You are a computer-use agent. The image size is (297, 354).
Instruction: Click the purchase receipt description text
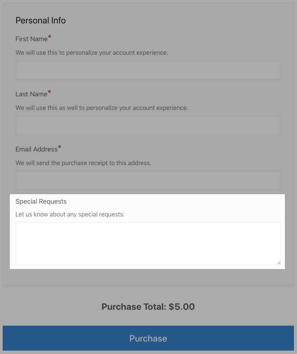coord(83,163)
